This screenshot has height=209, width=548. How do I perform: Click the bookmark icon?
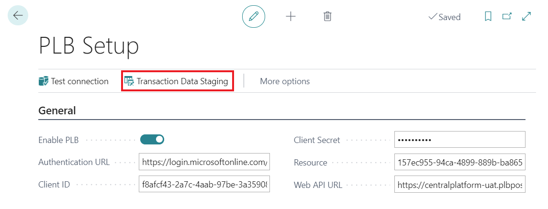click(x=488, y=16)
